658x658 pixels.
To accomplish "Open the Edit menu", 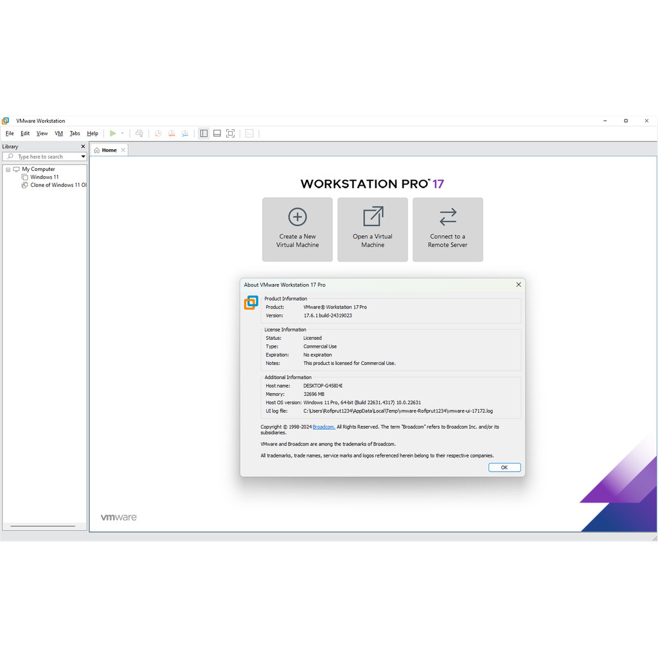I will 25,134.
